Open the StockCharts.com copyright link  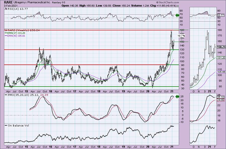(x=167, y=2)
